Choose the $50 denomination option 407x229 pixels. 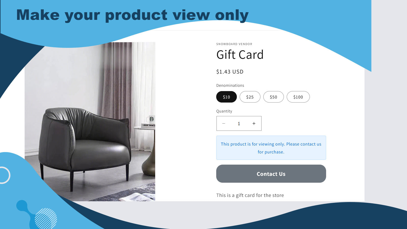coord(273,97)
